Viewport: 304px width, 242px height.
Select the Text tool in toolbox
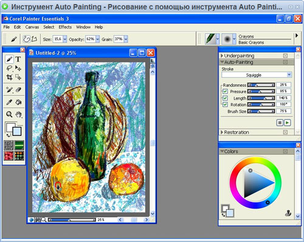pos(18,59)
